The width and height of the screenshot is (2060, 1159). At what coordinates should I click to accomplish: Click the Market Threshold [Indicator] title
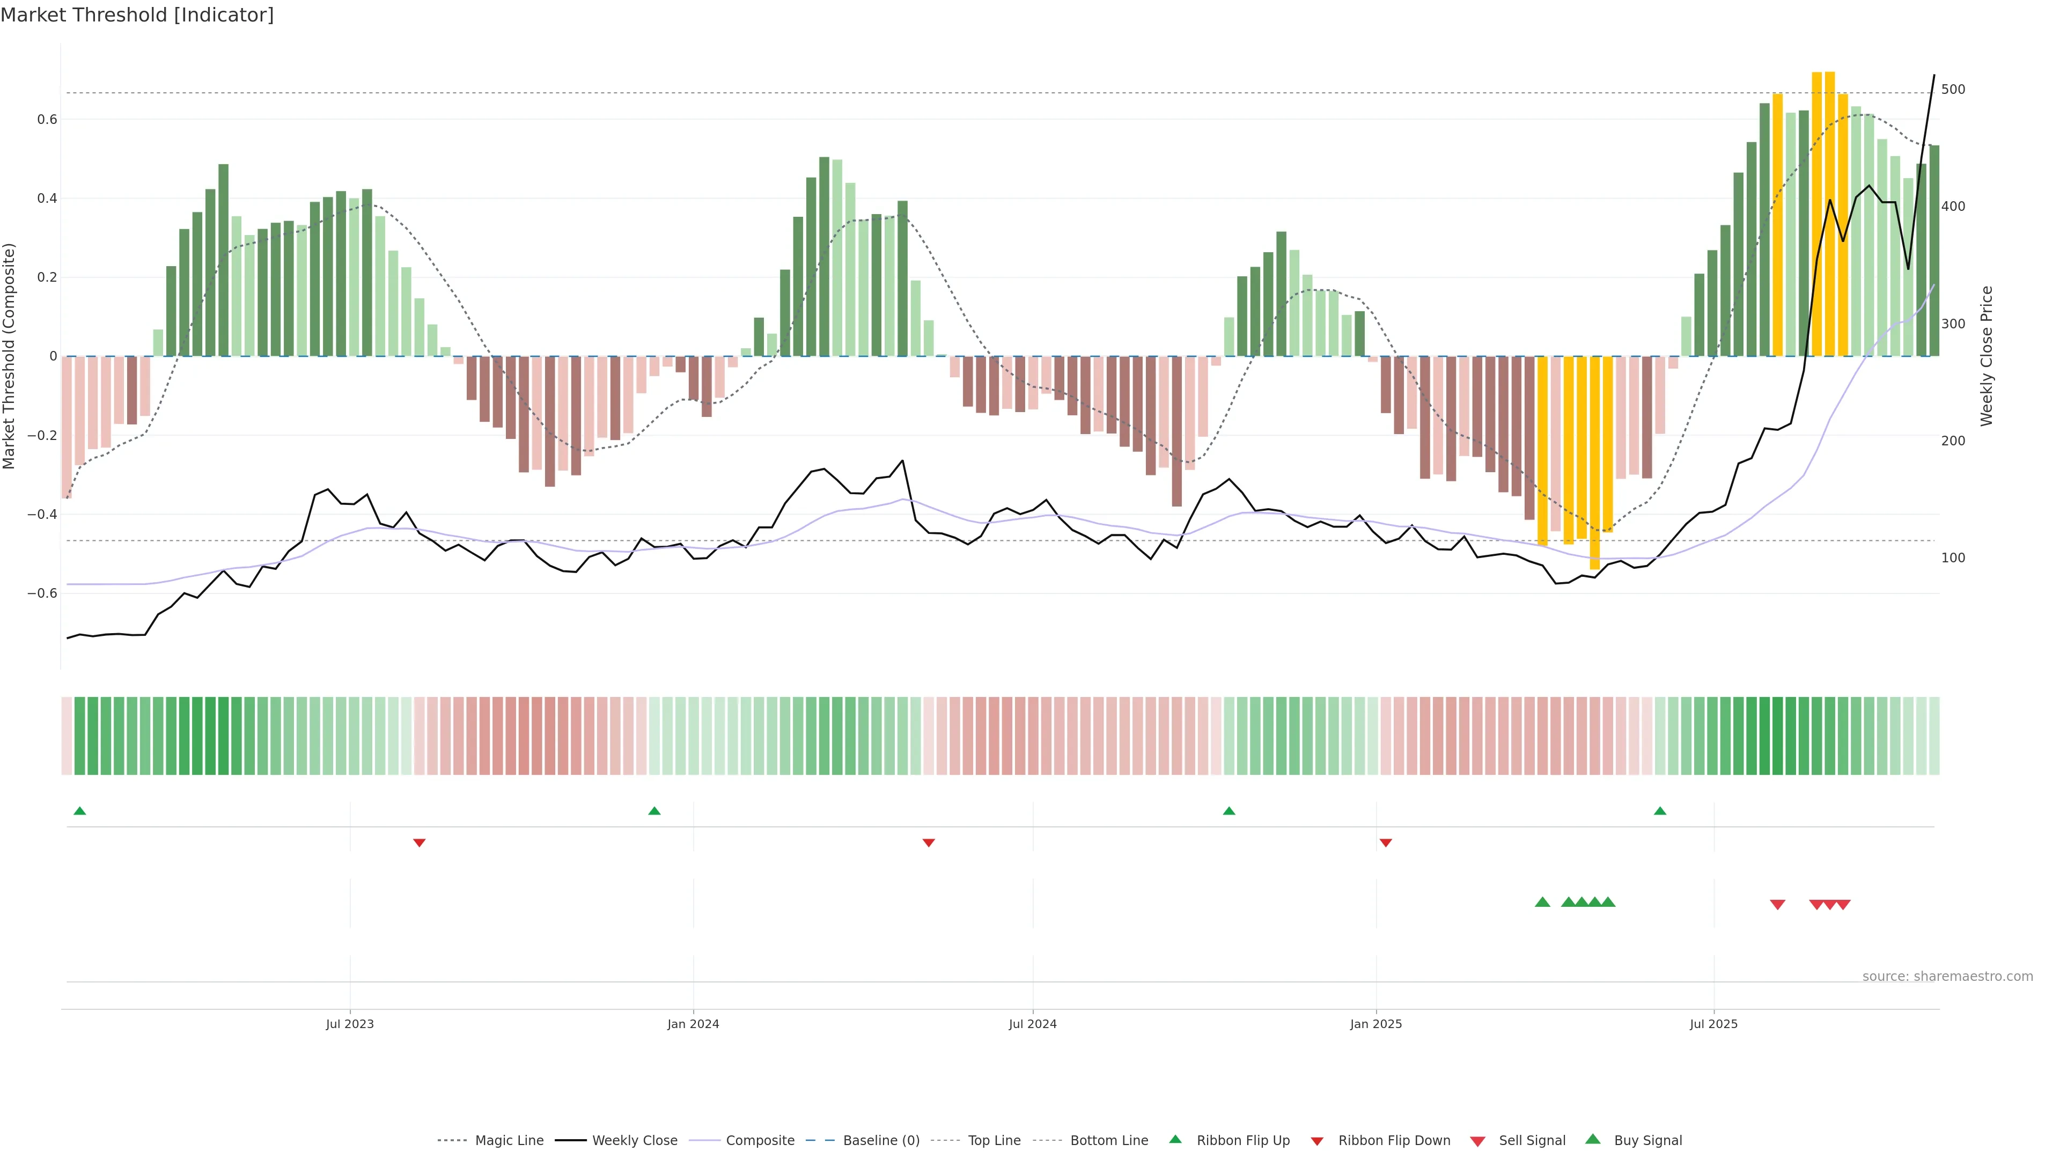click(x=137, y=15)
